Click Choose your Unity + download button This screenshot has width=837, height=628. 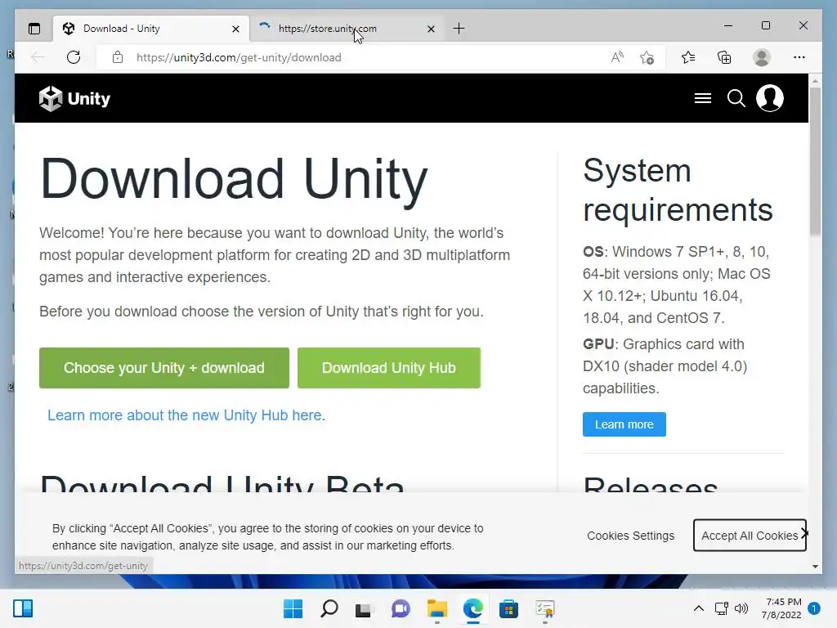[163, 368]
